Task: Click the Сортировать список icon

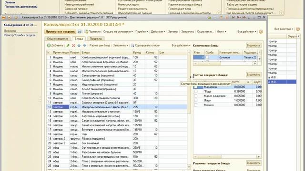Action: coord(132,46)
